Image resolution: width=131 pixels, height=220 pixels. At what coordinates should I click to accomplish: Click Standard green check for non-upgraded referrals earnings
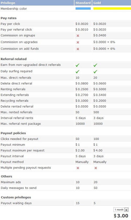click(x=78, y=65)
